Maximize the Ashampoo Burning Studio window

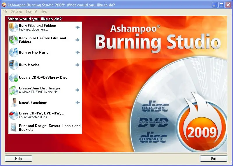(x=221, y=5)
